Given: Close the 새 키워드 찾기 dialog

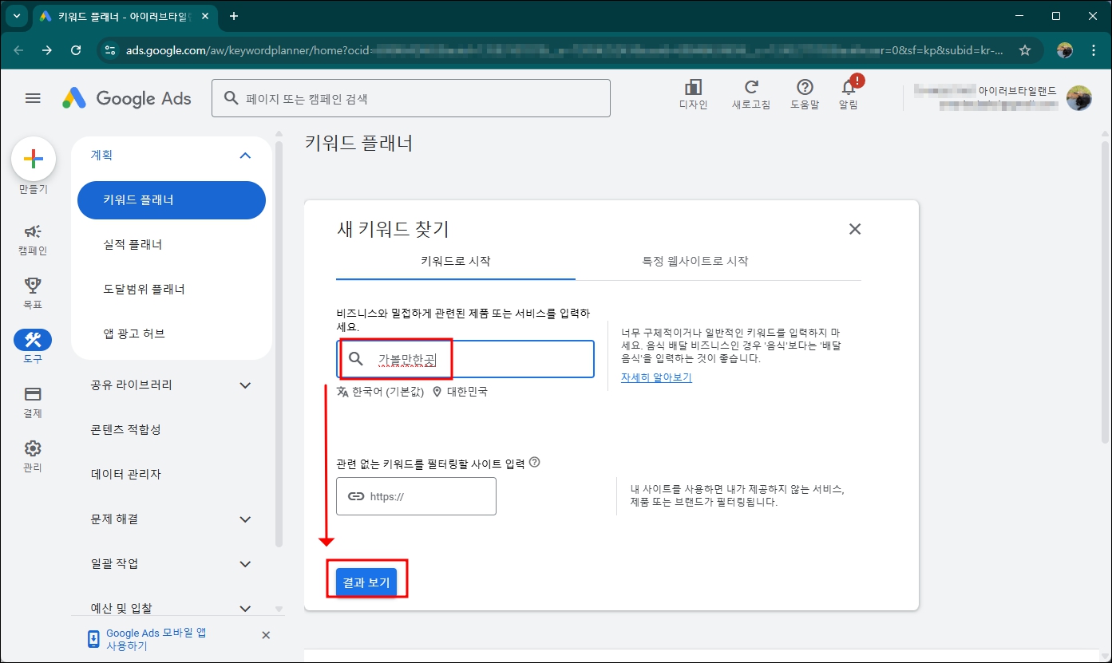Looking at the screenshot, I should pyautogui.click(x=854, y=229).
